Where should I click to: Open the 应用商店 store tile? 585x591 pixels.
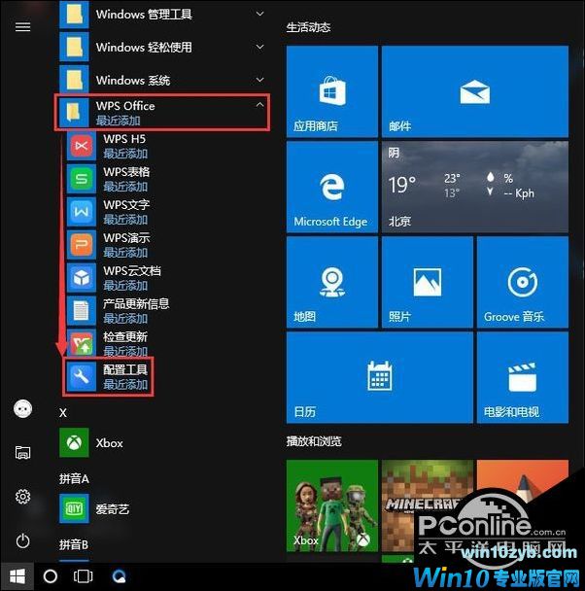coord(330,90)
